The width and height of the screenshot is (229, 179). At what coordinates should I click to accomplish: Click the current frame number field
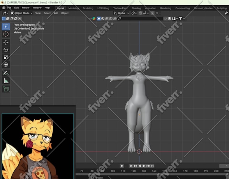point(224,166)
